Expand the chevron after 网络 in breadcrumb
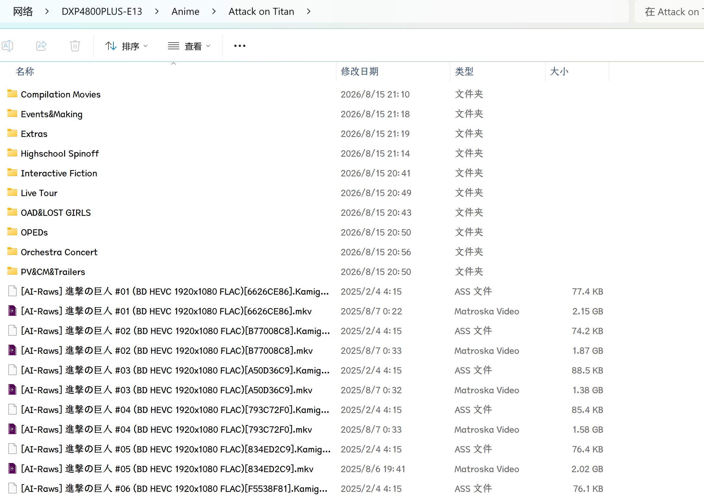 pyautogui.click(x=47, y=12)
